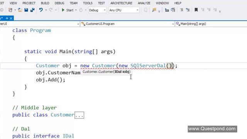Open the VIEW menu
This screenshot has width=247, height=139.
point(14,3)
